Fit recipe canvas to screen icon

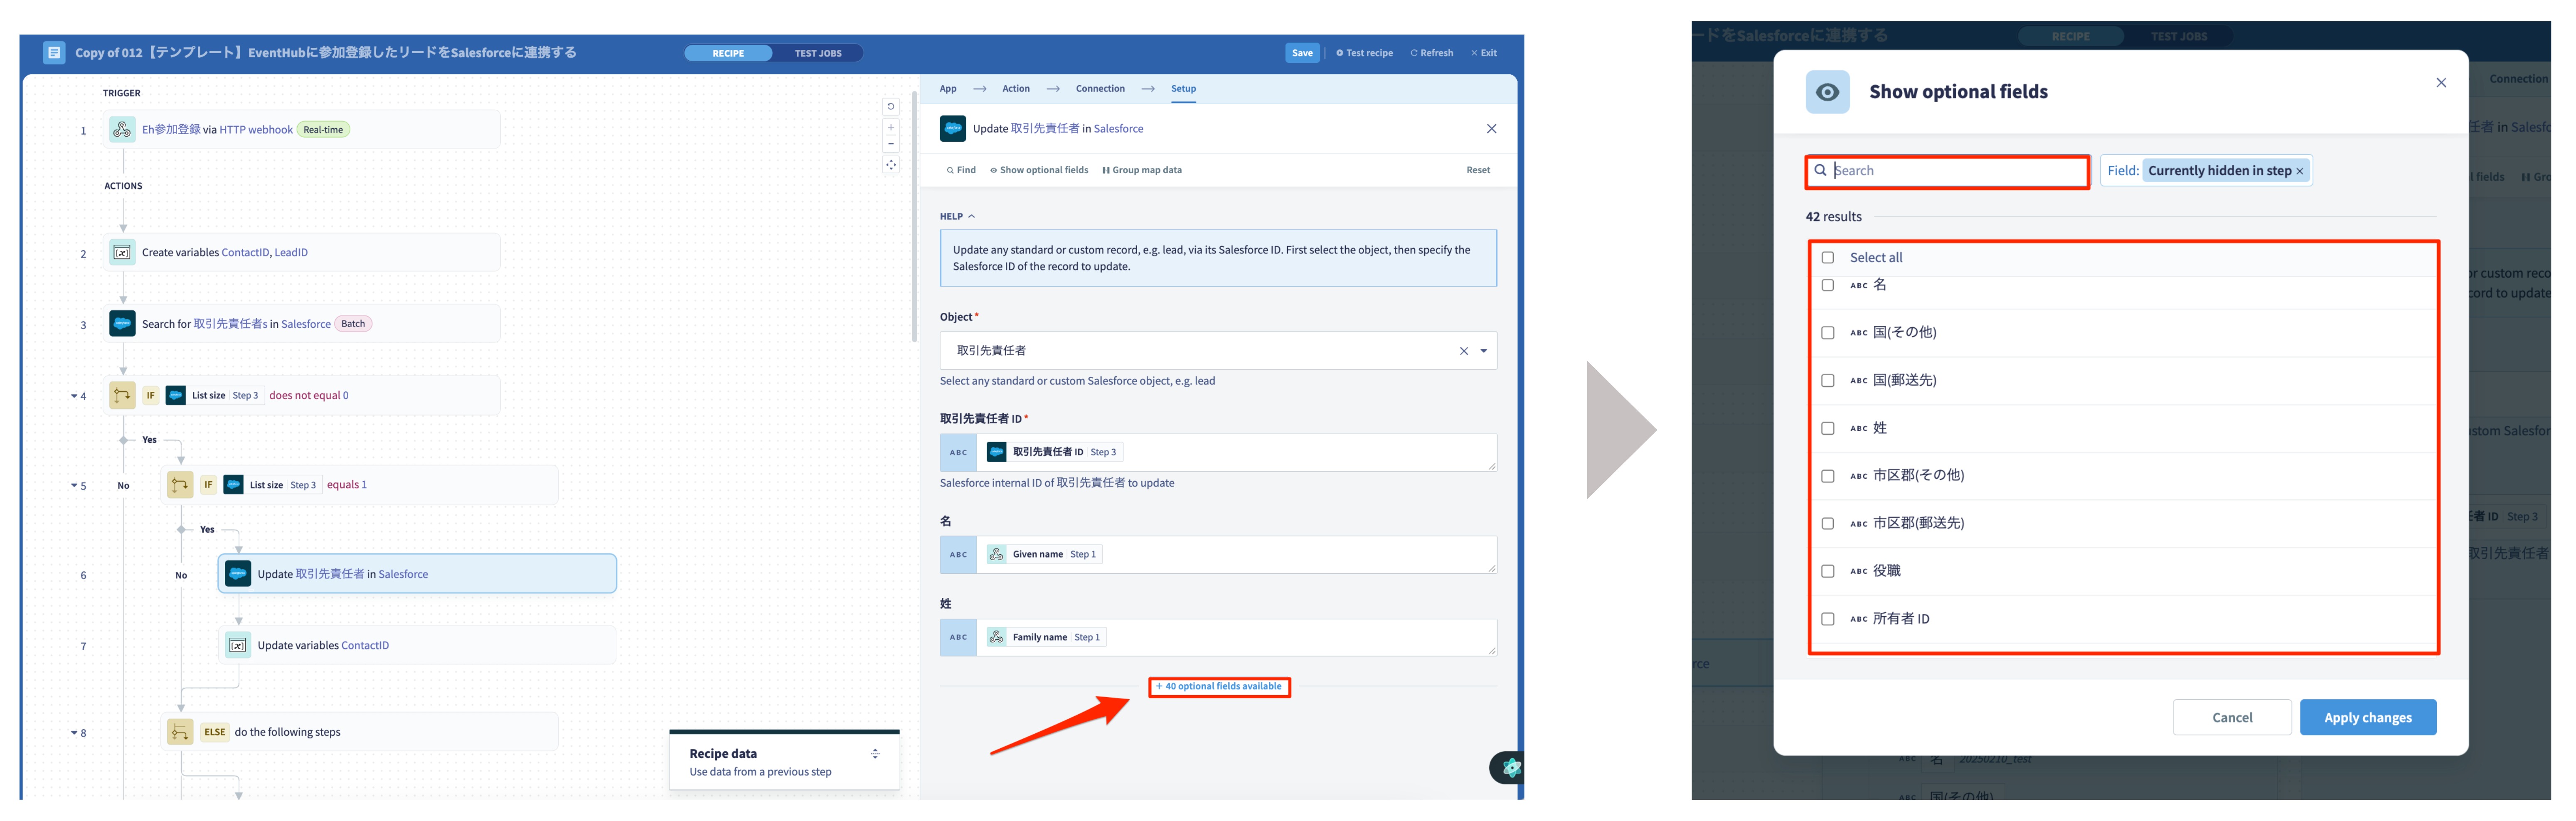pos(891,165)
